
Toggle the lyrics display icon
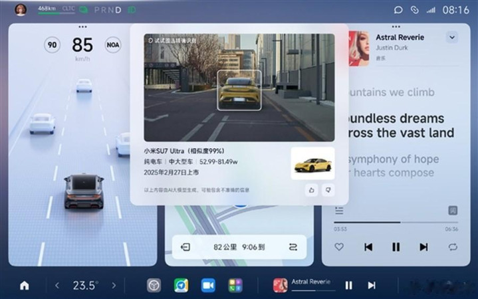pyautogui.click(x=453, y=211)
